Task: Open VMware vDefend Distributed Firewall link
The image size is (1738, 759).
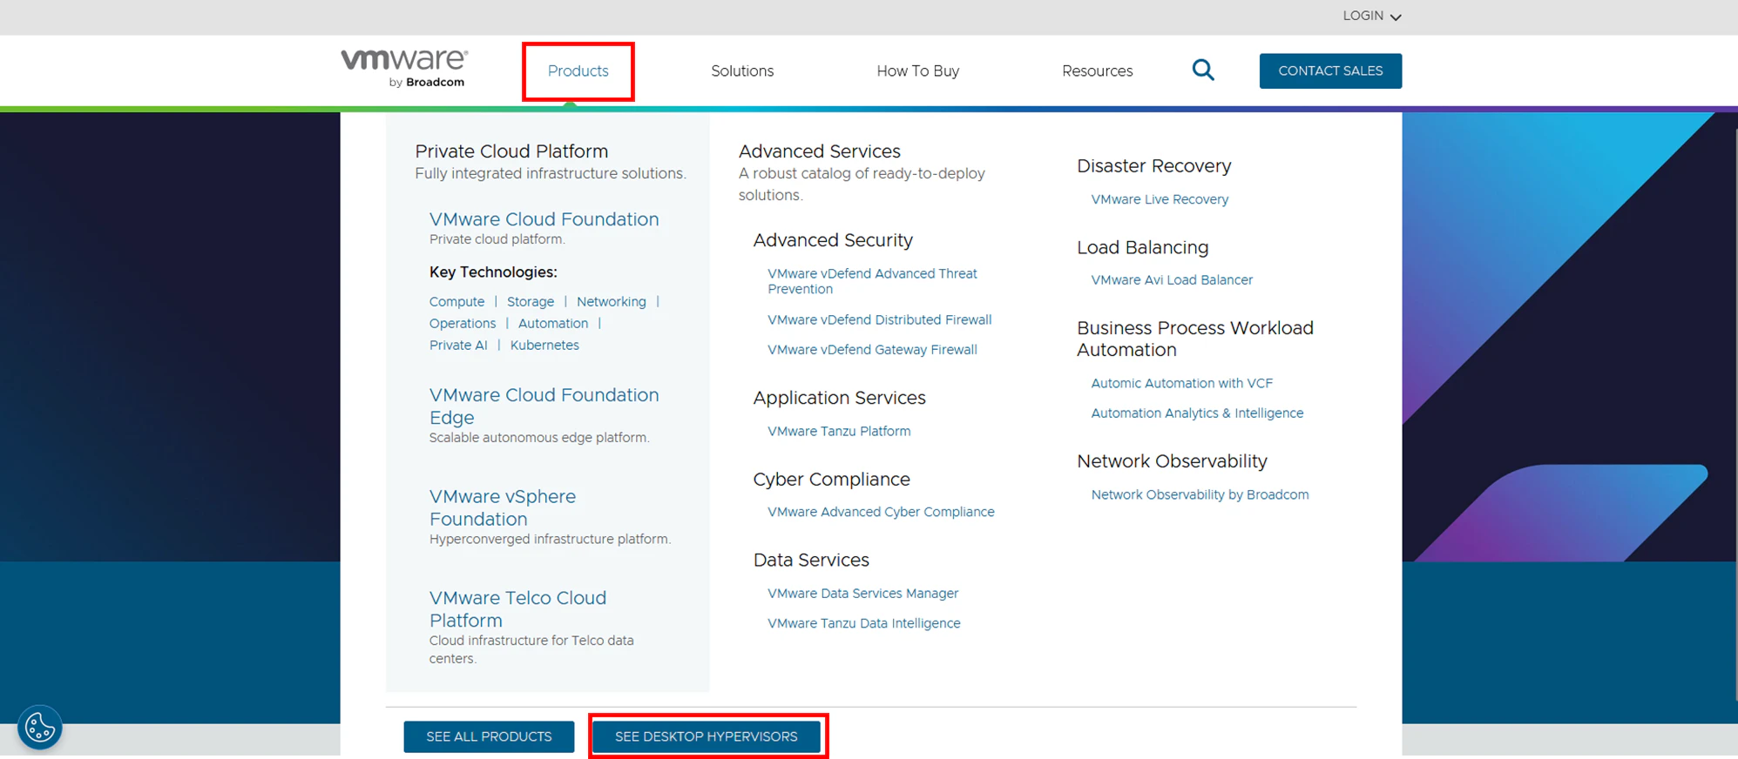Action: 880,320
